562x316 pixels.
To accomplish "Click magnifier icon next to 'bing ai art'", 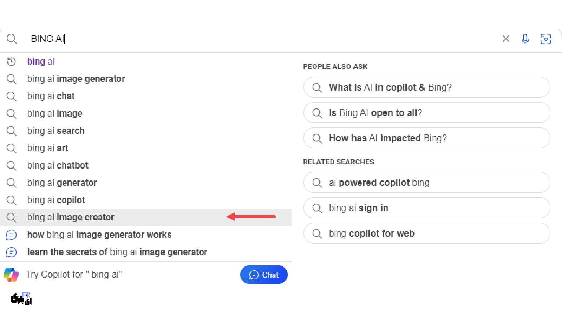I will tap(12, 148).
